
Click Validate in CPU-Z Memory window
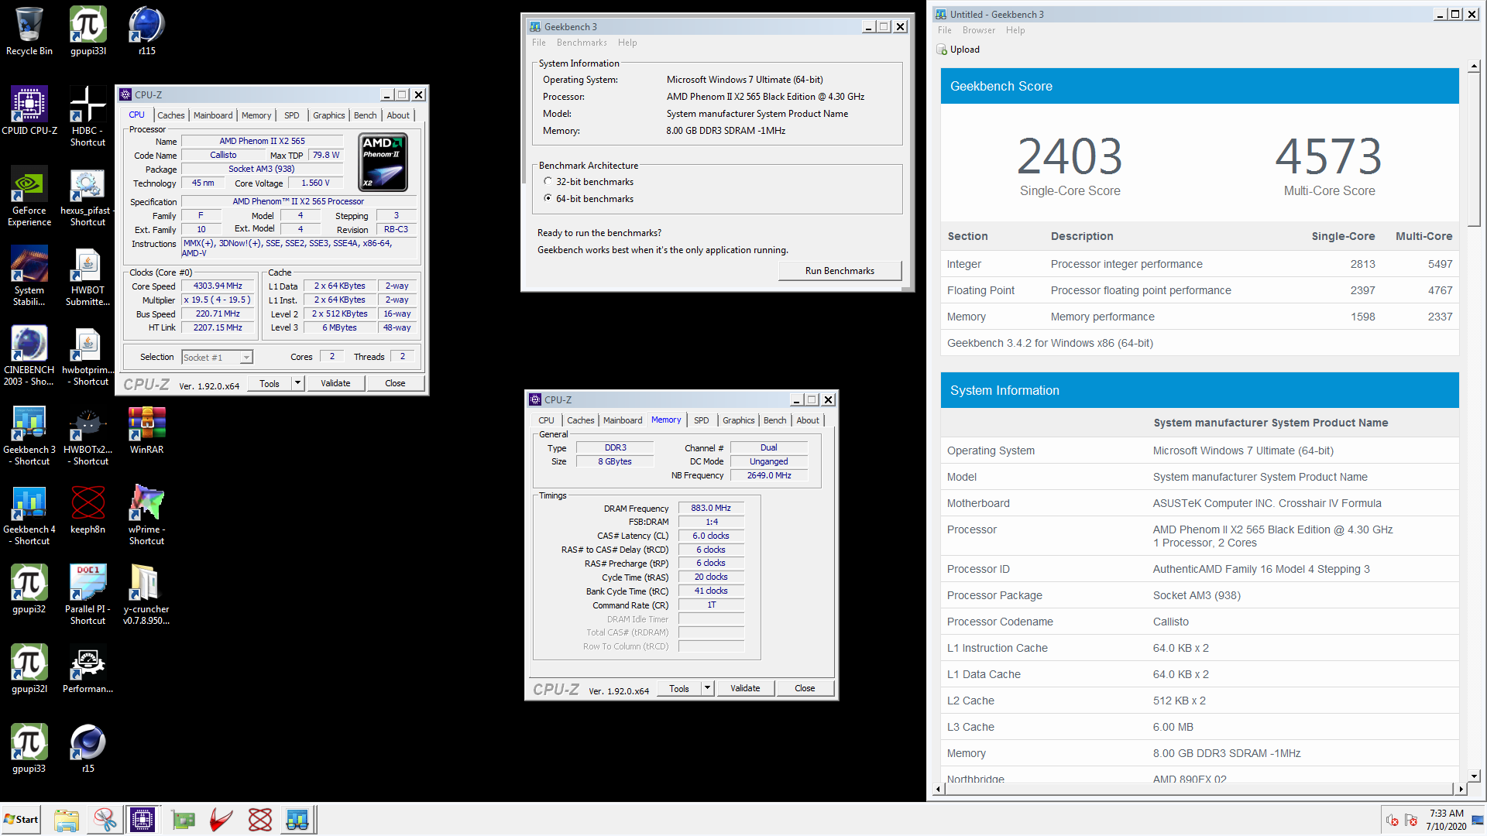[x=745, y=688]
